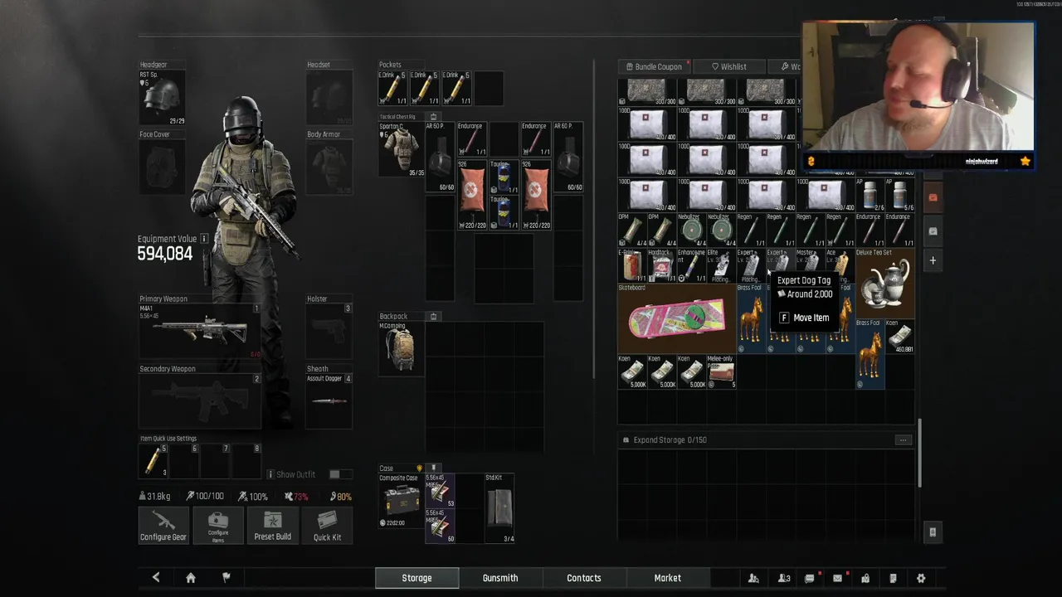Click the storage panel scrollbar
This screenshot has height=597, width=1062.
point(919,454)
